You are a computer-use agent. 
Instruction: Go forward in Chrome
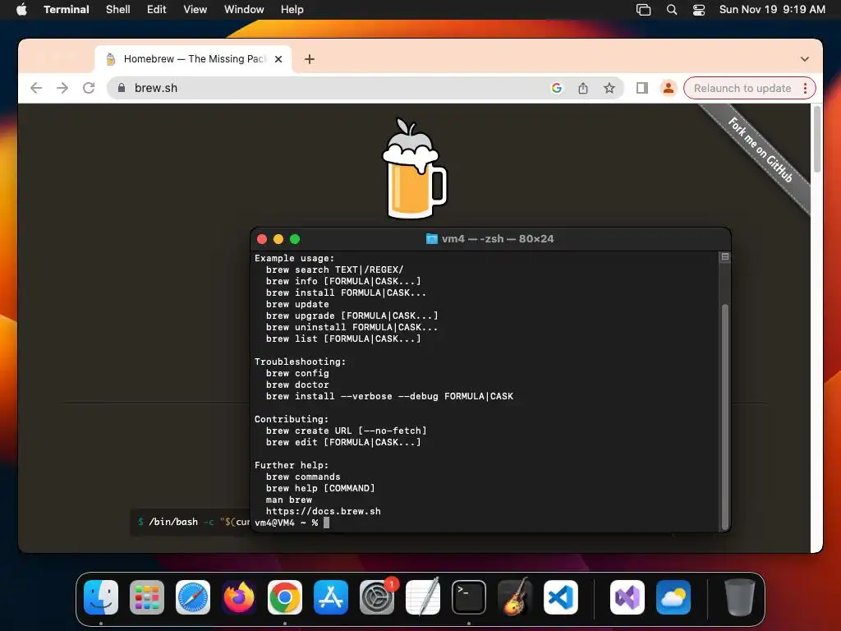(62, 88)
